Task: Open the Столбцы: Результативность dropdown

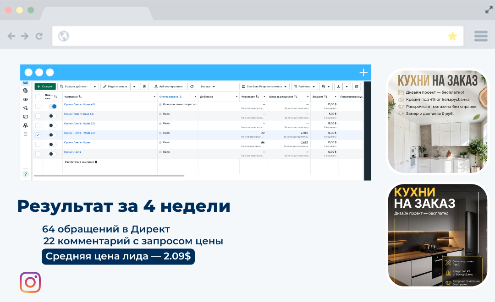Action: click(x=264, y=86)
